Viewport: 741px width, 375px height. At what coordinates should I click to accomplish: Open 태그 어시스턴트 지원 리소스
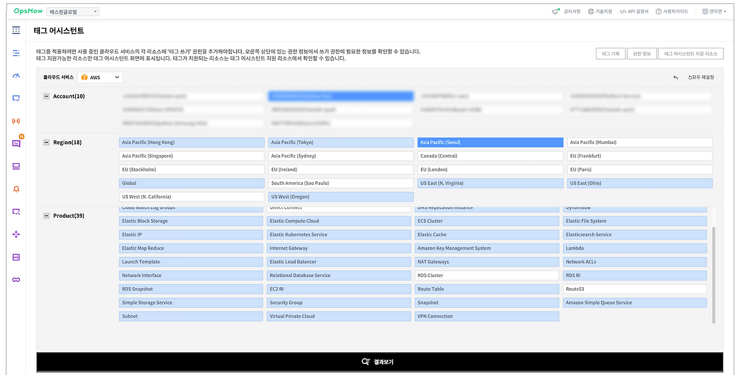691,54
